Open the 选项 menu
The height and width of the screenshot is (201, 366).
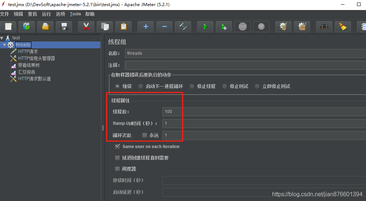tap(61, 14)
